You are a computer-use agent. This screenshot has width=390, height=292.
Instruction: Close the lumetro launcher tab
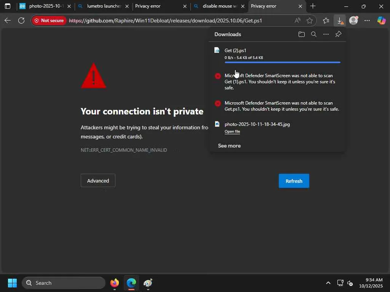tap(127, 6)
